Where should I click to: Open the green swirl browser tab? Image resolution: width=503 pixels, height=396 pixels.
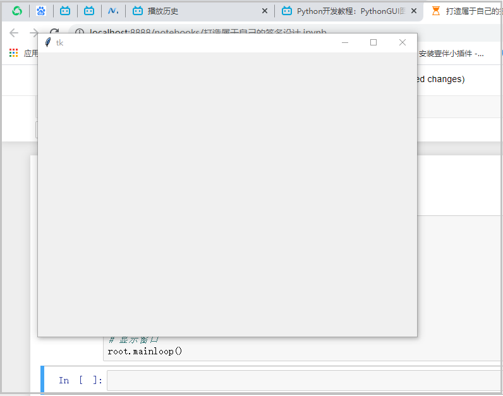[17, 11]
